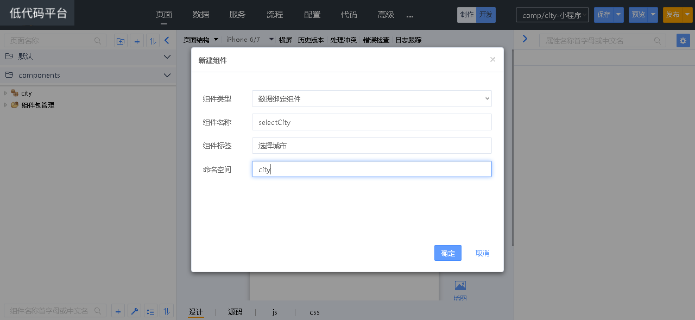Click the plus icon beside page name search
Viewport: 695px width, 320px height.
(137, 41)
